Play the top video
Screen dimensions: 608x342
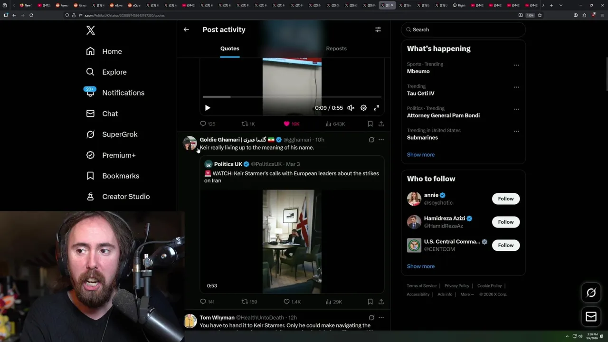tap(208, 108)
